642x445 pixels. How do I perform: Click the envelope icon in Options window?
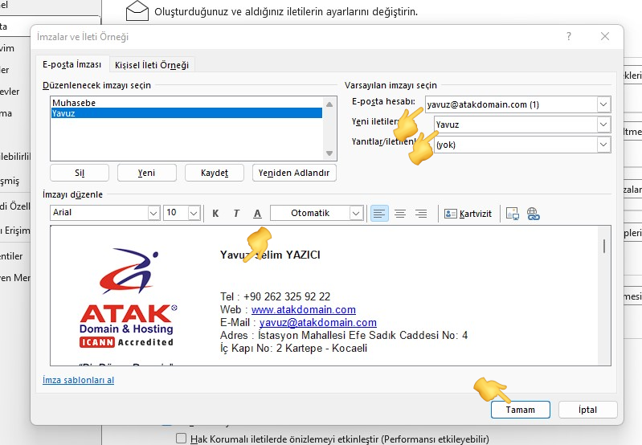pos(137,11)
